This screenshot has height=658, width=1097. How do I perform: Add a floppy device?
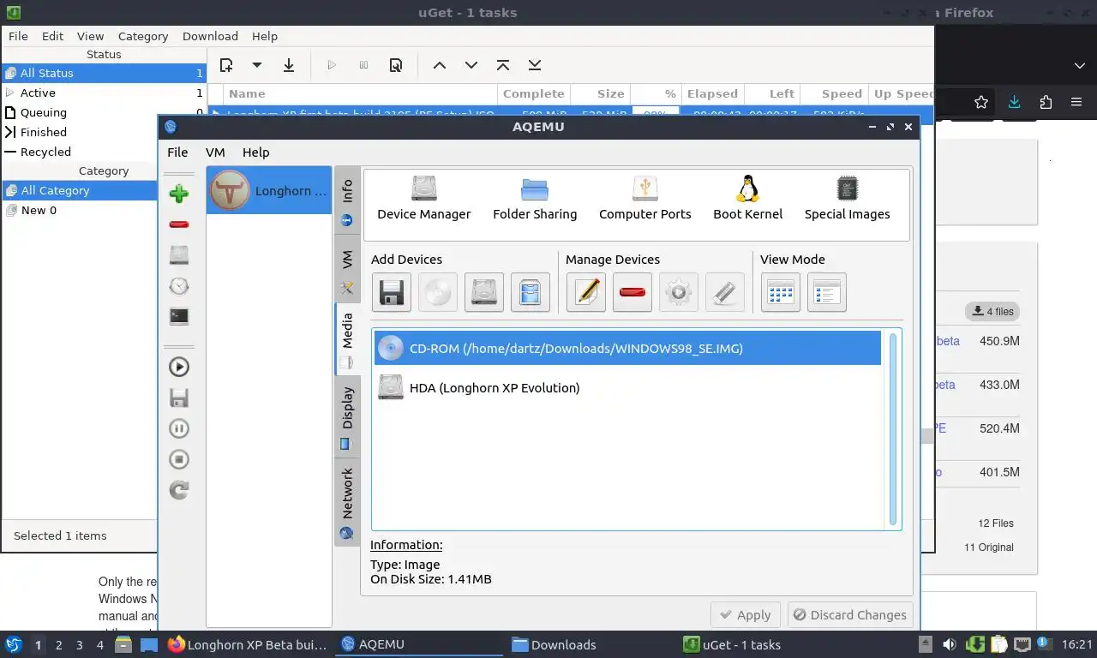point(392,292)
